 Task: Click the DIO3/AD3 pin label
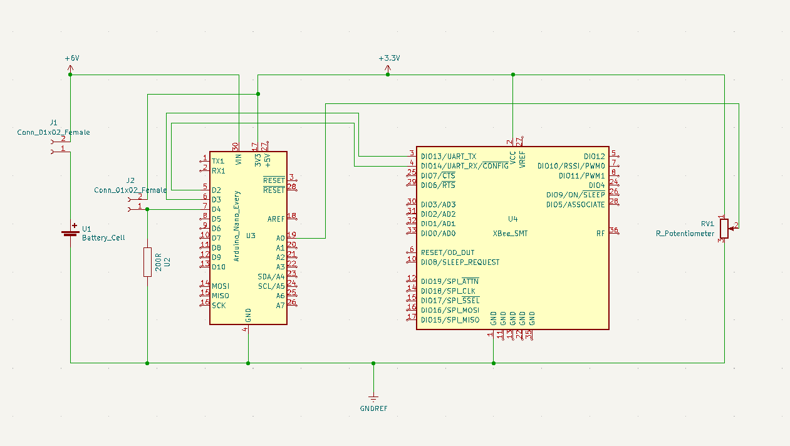tap(439, 204)
